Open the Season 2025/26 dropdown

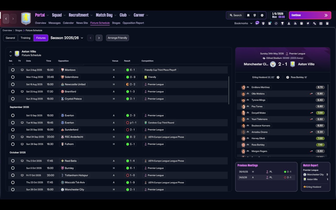(67, 38)
